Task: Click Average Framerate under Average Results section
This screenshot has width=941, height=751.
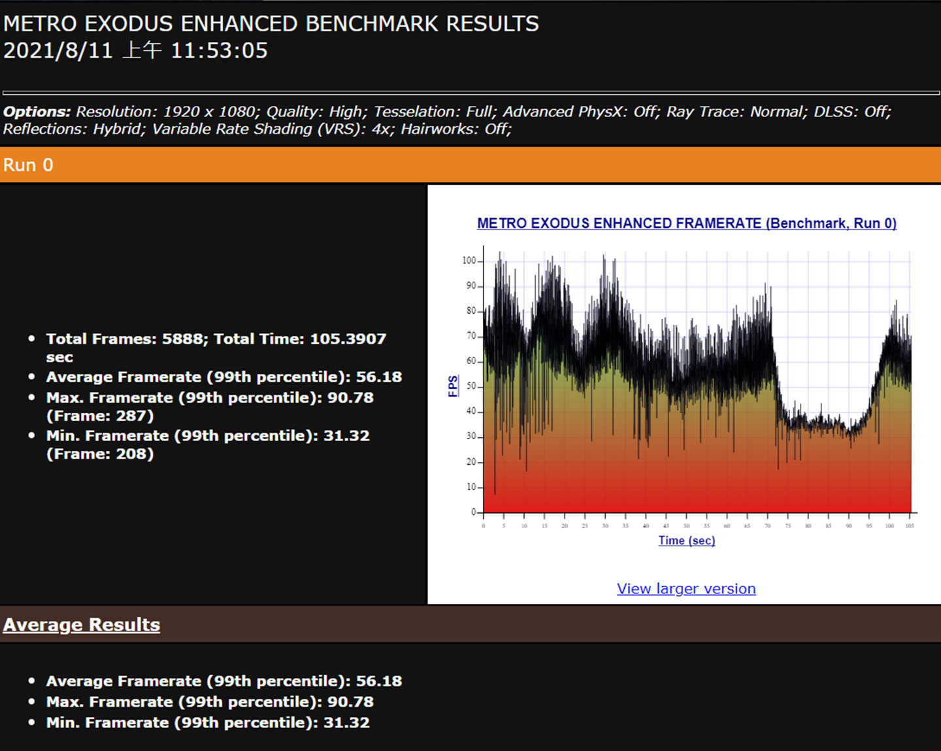Action: [223, 681]
